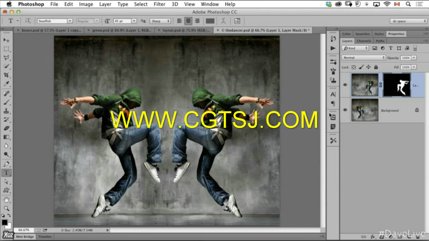Select the Healing Brush tool
The height and width of the screenshot is (241, 429).
[x=6, y=93]
